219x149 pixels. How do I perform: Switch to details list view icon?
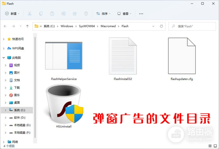click(210, 146)
